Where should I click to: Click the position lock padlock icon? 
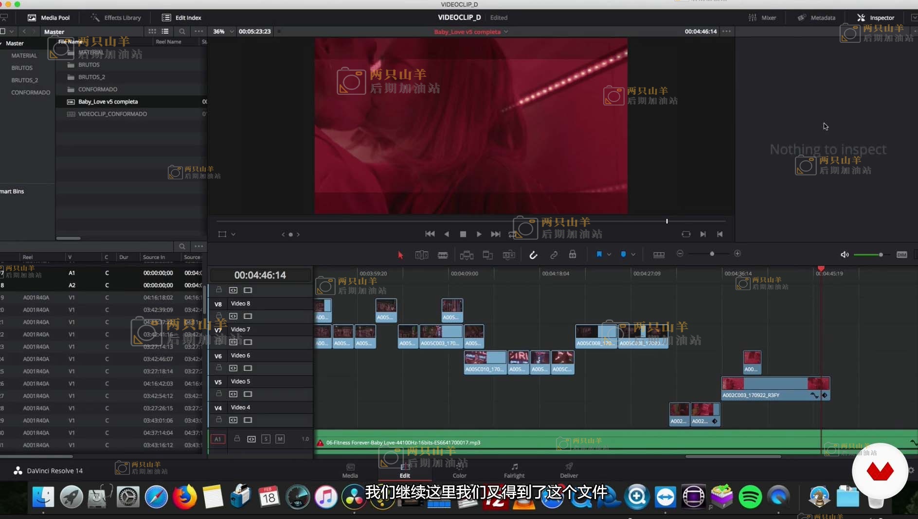click(x=573, y=255)
